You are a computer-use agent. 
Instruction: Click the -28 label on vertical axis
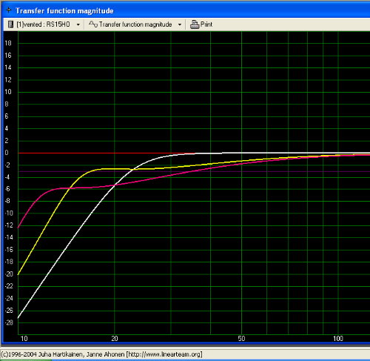tap(9, 322)
